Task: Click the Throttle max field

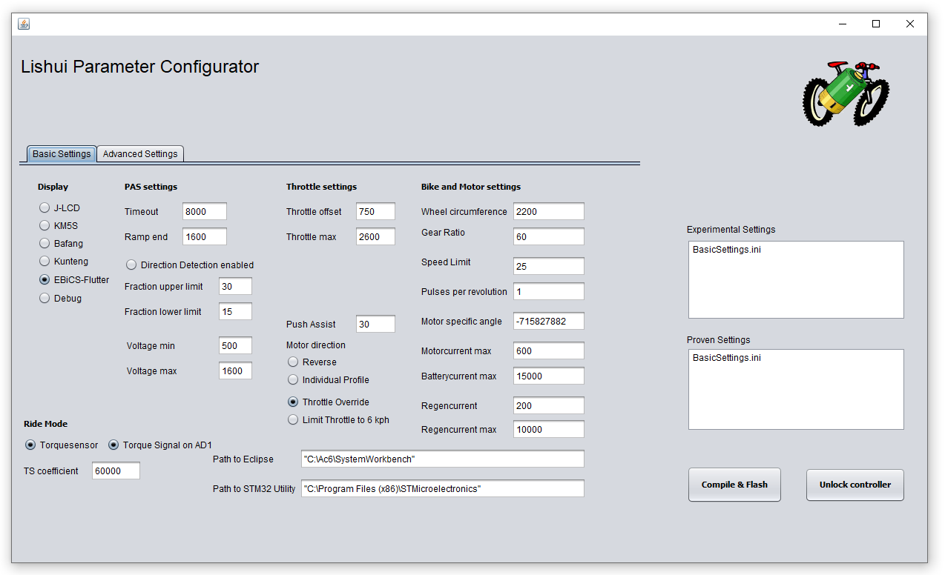Action: 375,236
